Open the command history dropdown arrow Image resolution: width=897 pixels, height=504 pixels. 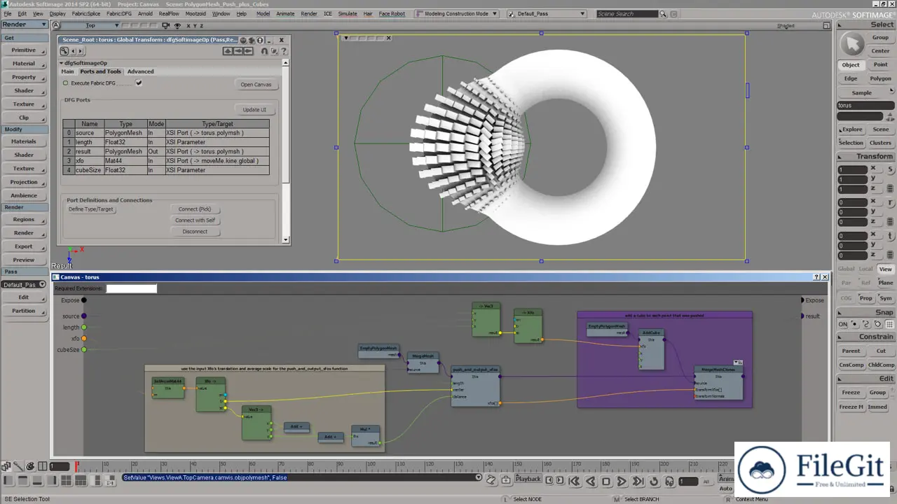479,477
